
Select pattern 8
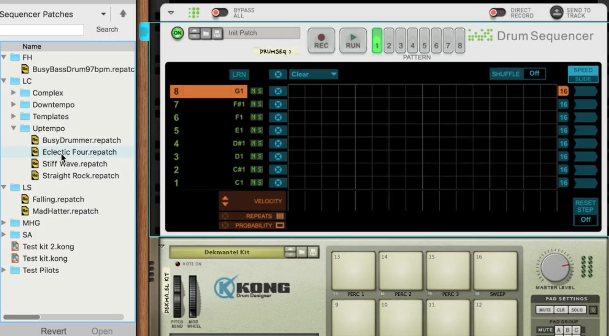click(460, 41)
